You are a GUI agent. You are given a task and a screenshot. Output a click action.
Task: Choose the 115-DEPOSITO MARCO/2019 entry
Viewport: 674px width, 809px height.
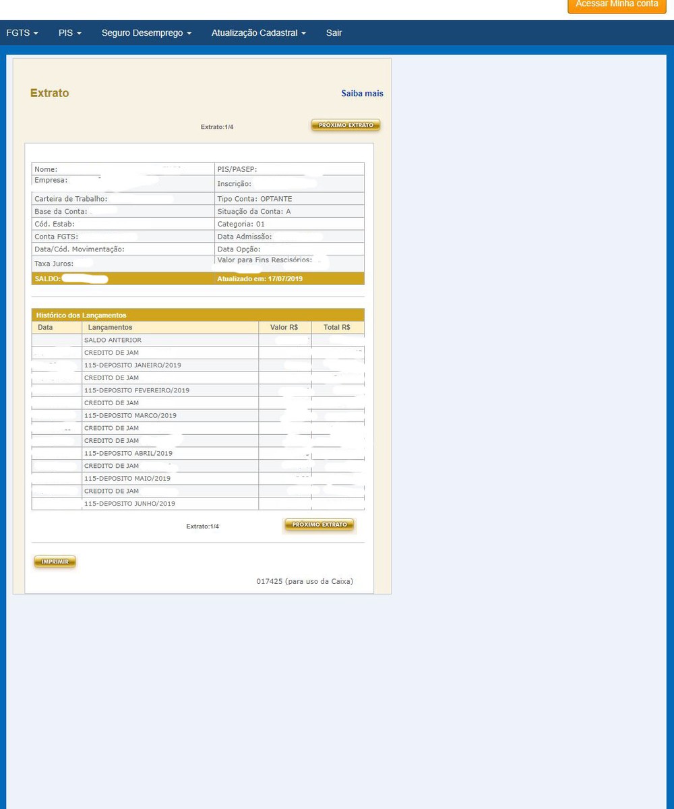pyautogui.click(x=130, y=416)
